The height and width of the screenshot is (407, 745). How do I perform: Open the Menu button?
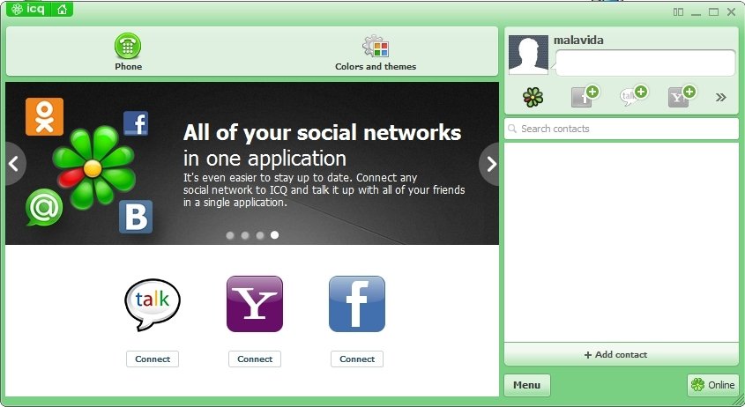tap(527, 385)
